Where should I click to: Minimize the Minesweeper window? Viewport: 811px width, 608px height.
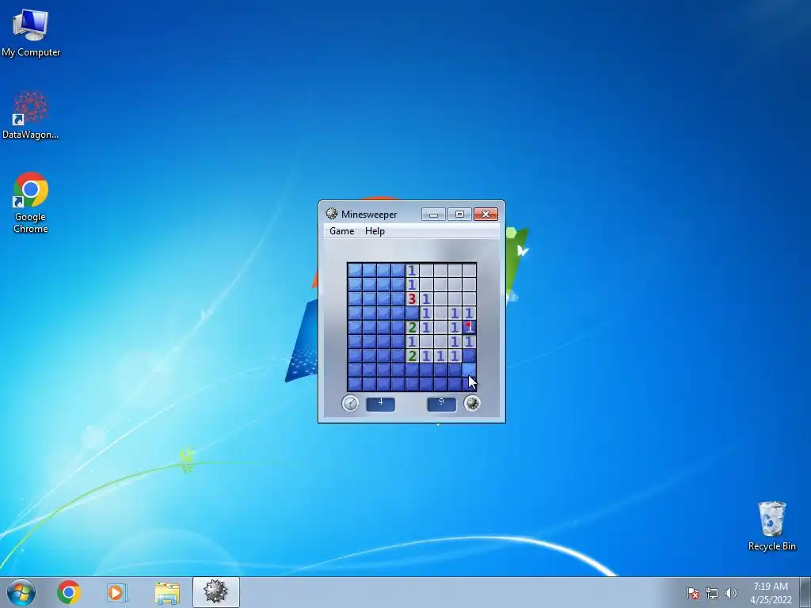(433, 214)
